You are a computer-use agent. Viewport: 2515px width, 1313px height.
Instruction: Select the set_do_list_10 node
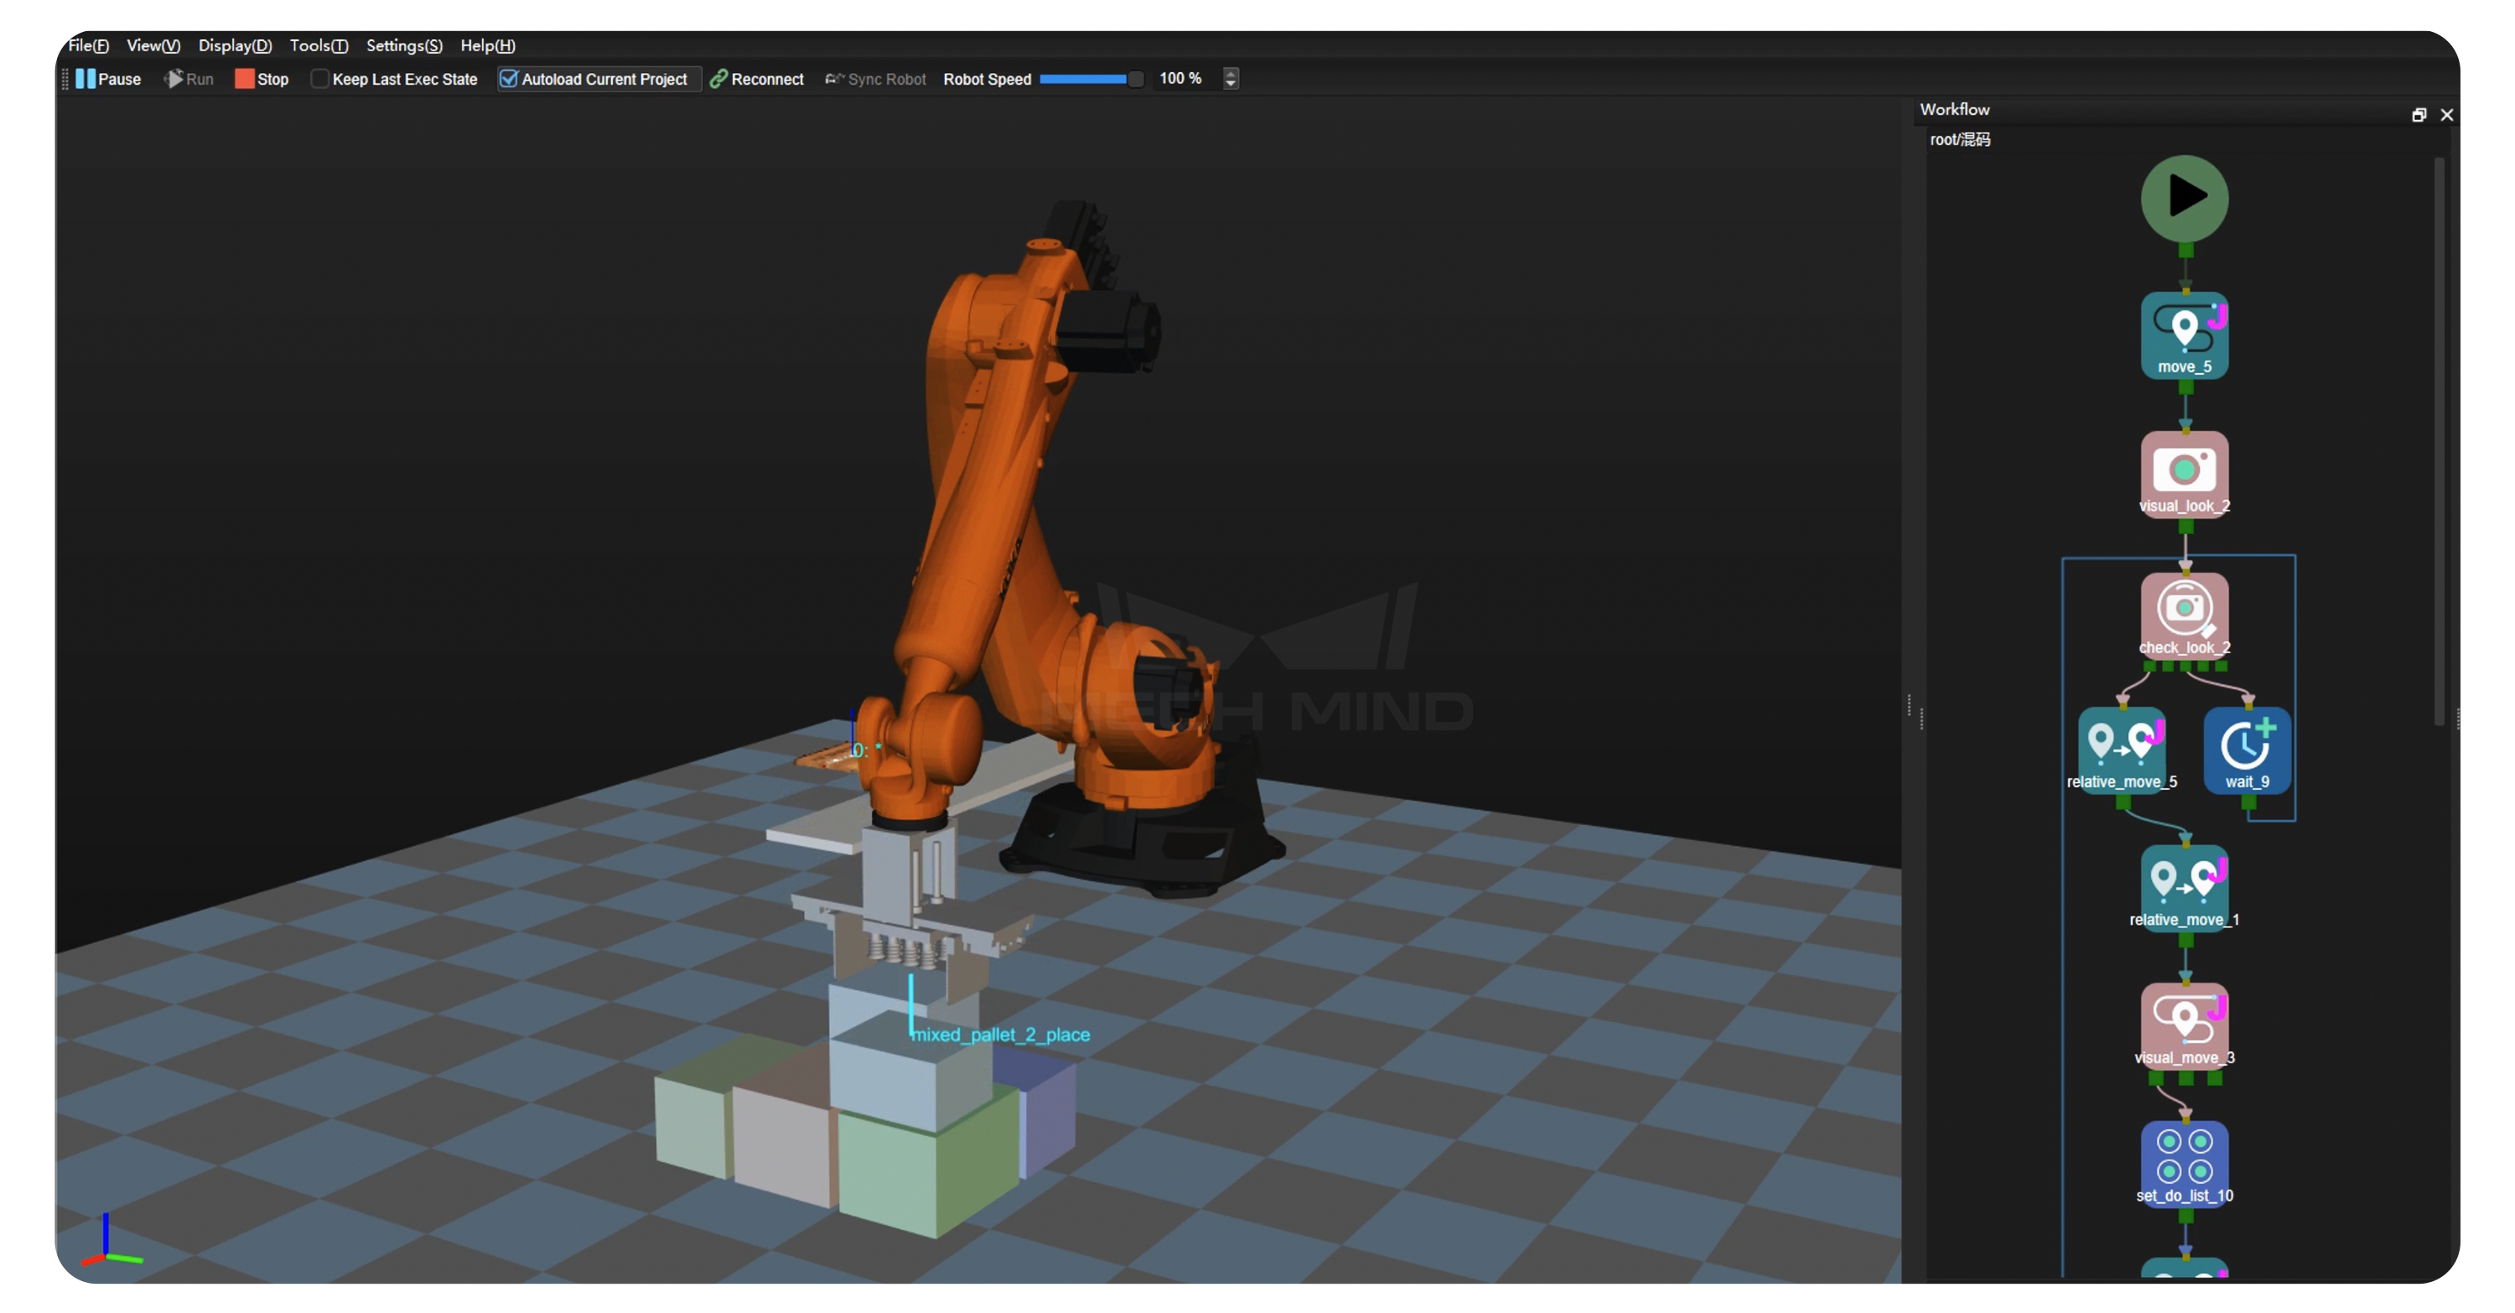pyautogui.click(x=2184, y=1163)
